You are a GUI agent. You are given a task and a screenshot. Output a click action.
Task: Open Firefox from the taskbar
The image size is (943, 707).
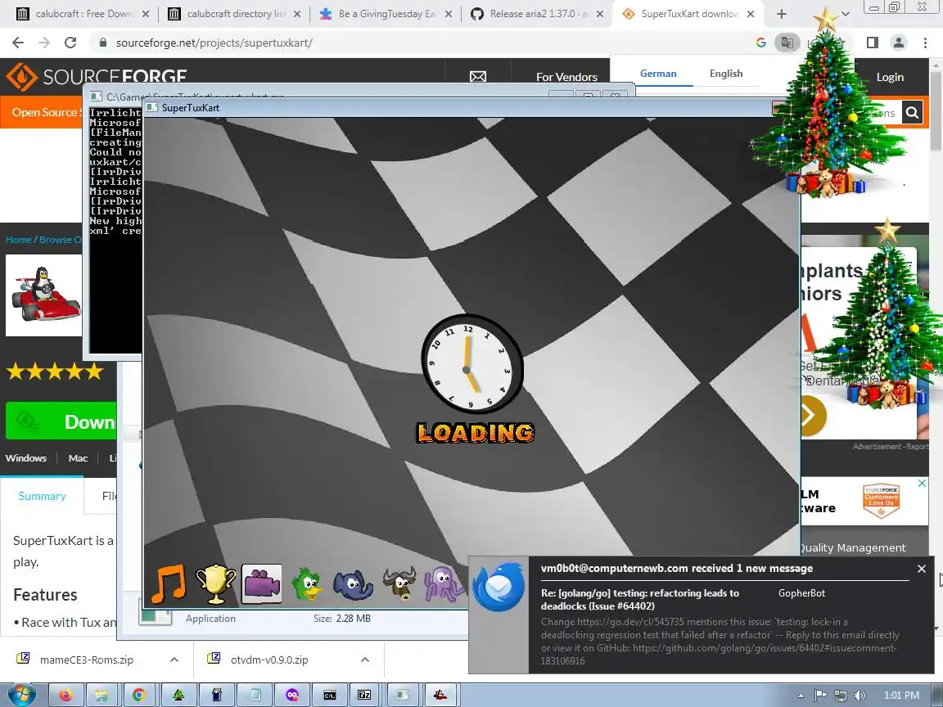point(65,695)
